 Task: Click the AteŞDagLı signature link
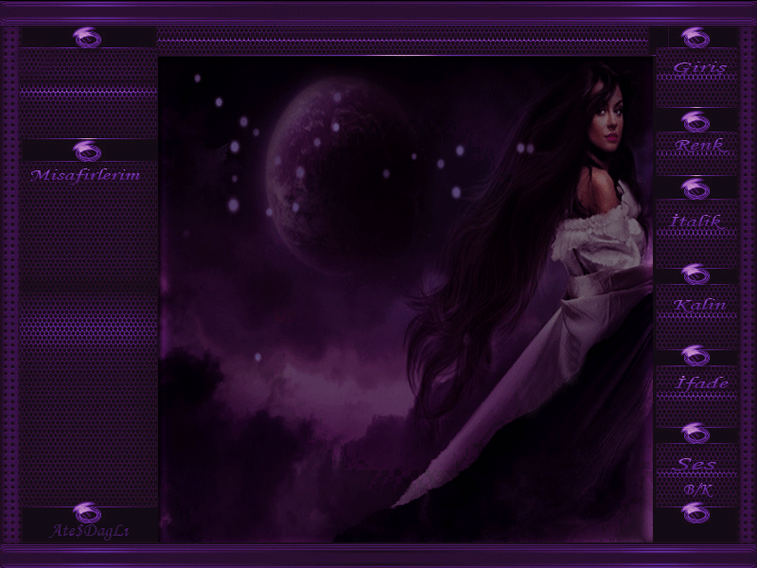[x=89, y=531]
